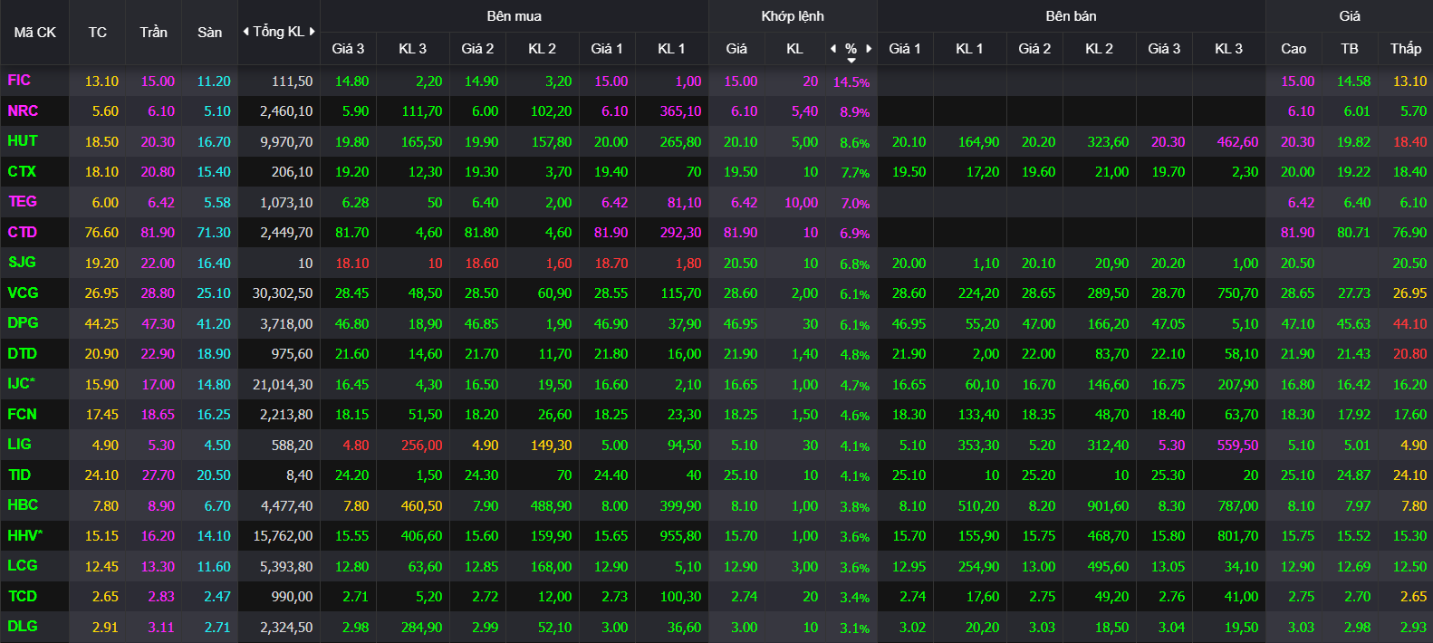Click the Bên bán group header
The image size is (1433, 643).
(x=1071, y=16)
